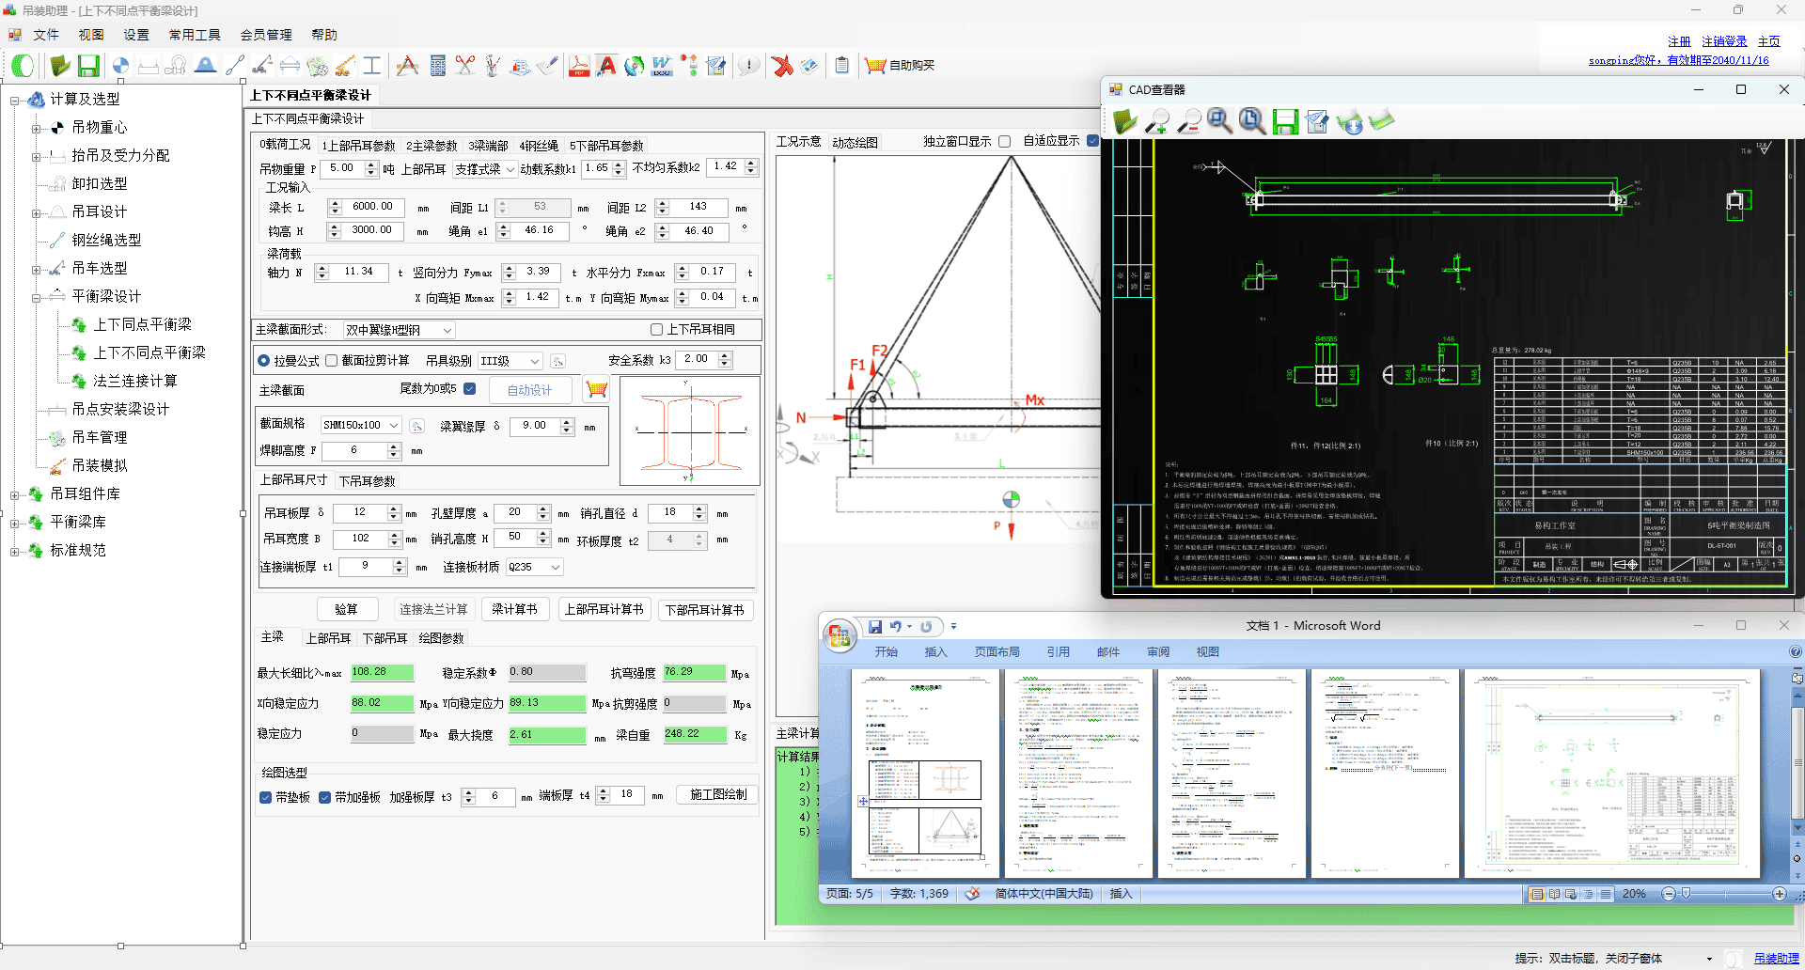Click the 验算 button
Screen dimensions: 1805x970
click(346, 609)
